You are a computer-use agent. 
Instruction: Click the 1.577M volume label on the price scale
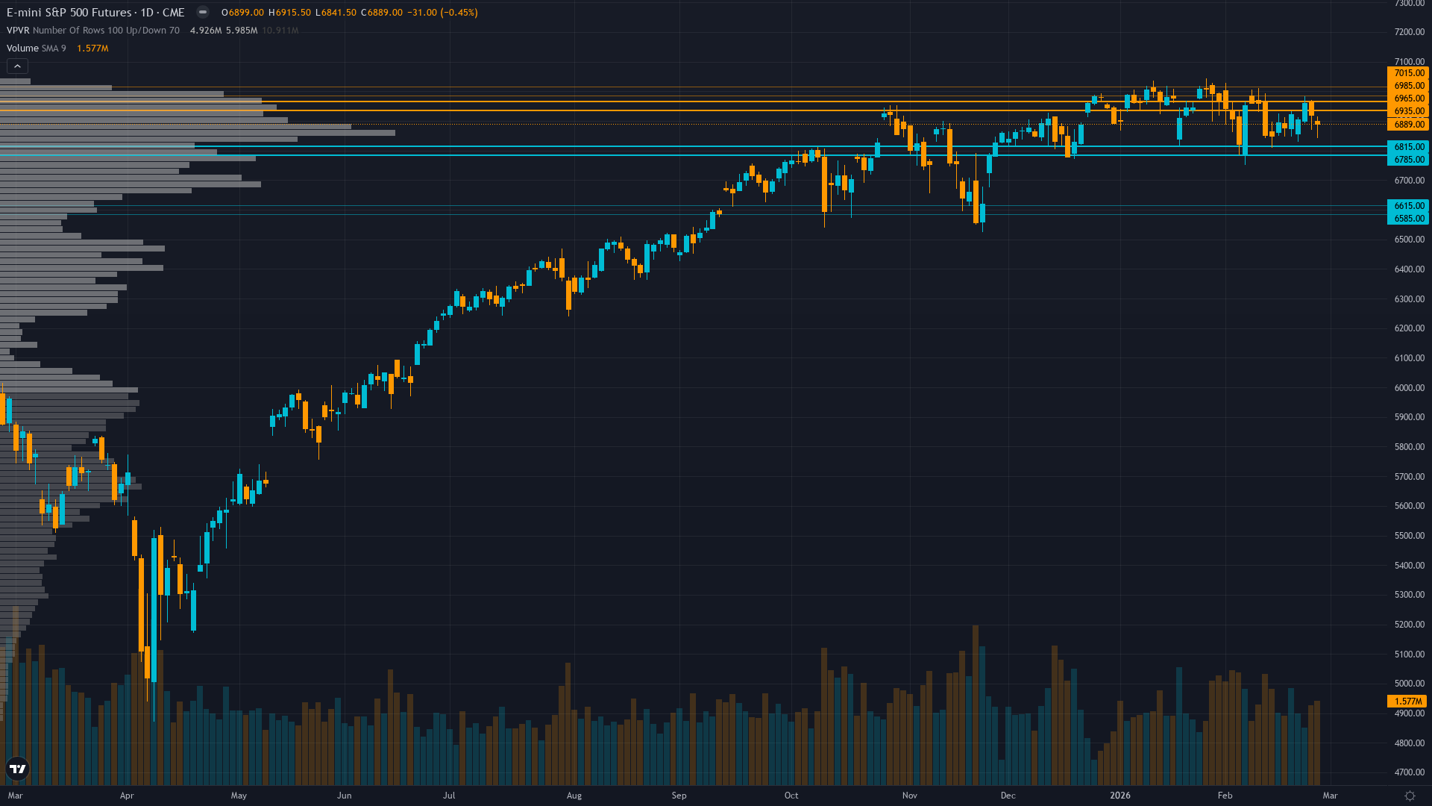[1405, 702]
